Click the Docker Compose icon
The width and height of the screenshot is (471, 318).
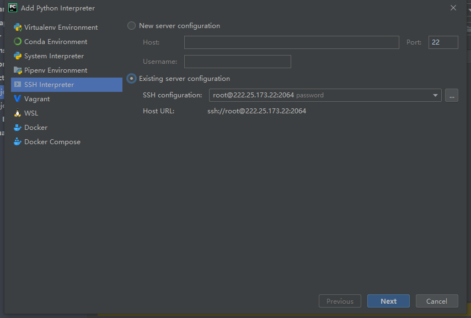(18, 141)
